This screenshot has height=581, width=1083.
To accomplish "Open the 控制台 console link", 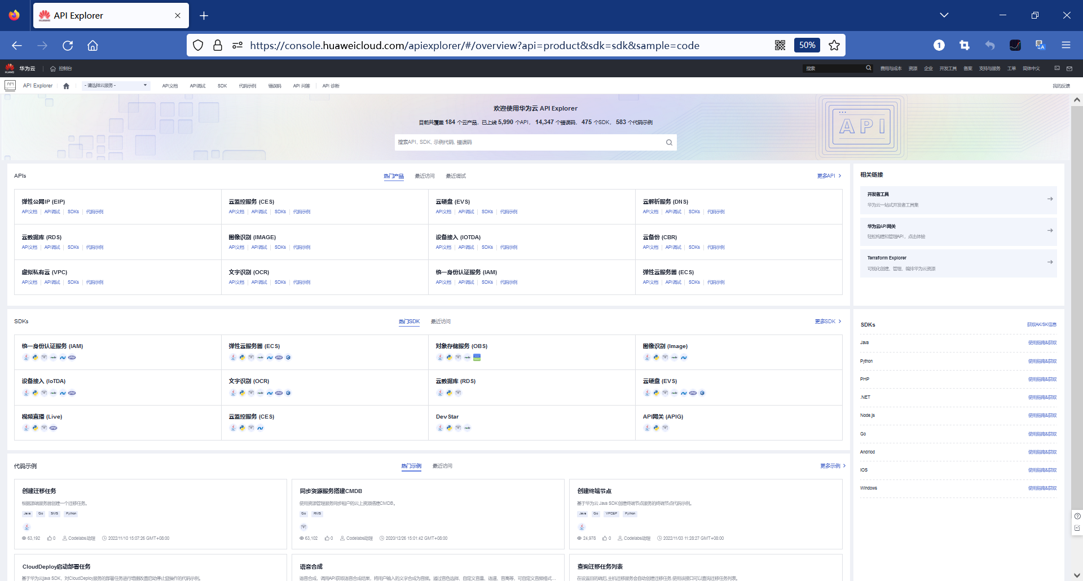I will pyautogui.click(x=61, y=68).
